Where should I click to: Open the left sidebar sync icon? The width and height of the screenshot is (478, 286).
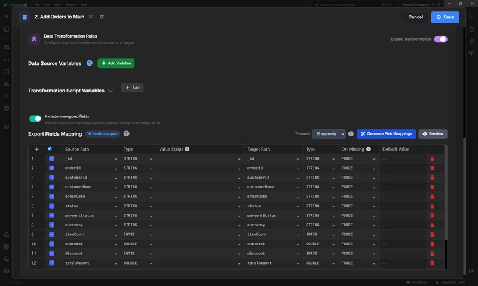[x=7, y=71]
